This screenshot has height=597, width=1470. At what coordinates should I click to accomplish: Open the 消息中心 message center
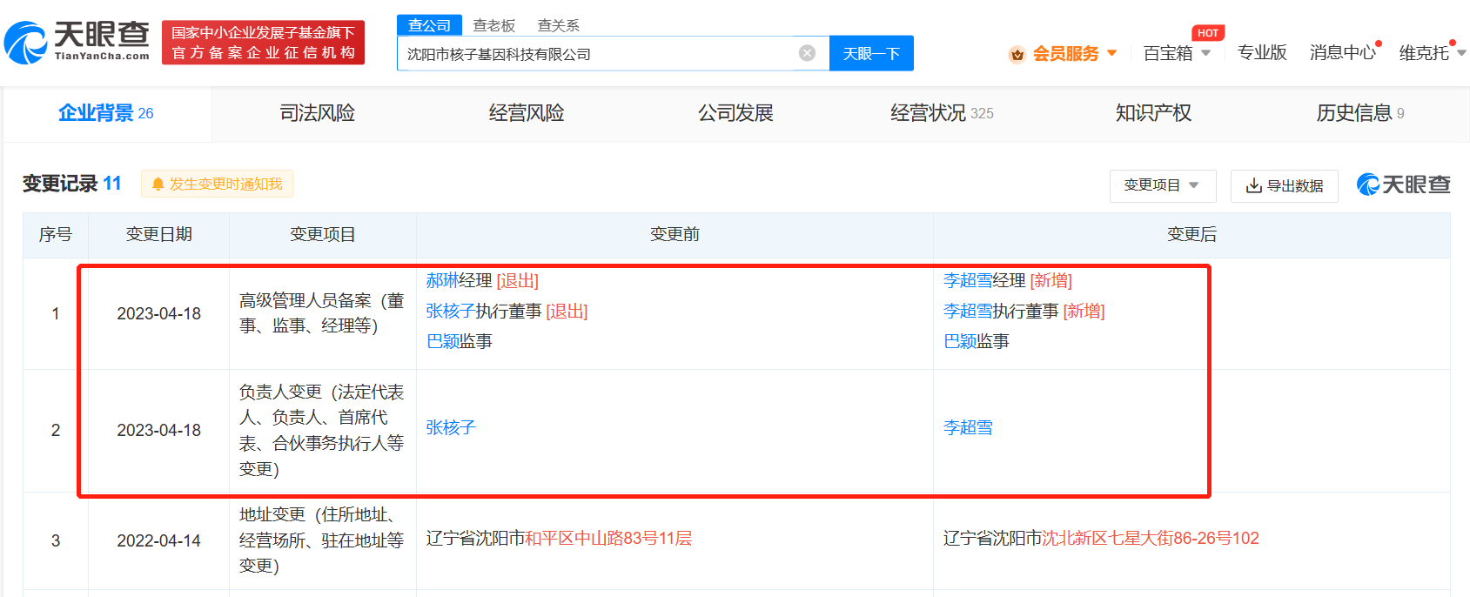(x=1343, y=53)
